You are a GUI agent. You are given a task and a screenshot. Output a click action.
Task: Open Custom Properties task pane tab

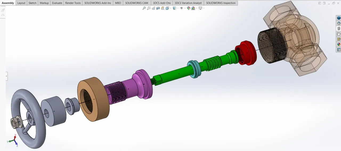click(339, 50)
